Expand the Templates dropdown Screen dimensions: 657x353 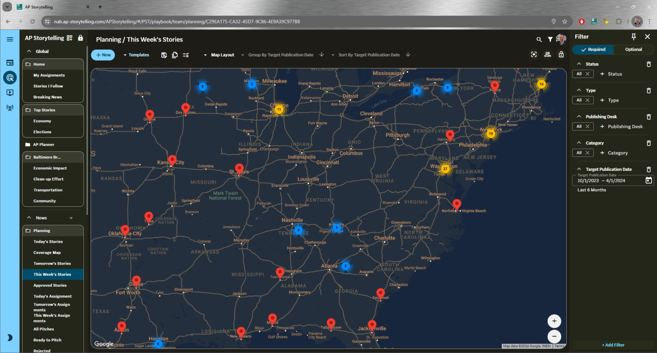click(136, 55)
